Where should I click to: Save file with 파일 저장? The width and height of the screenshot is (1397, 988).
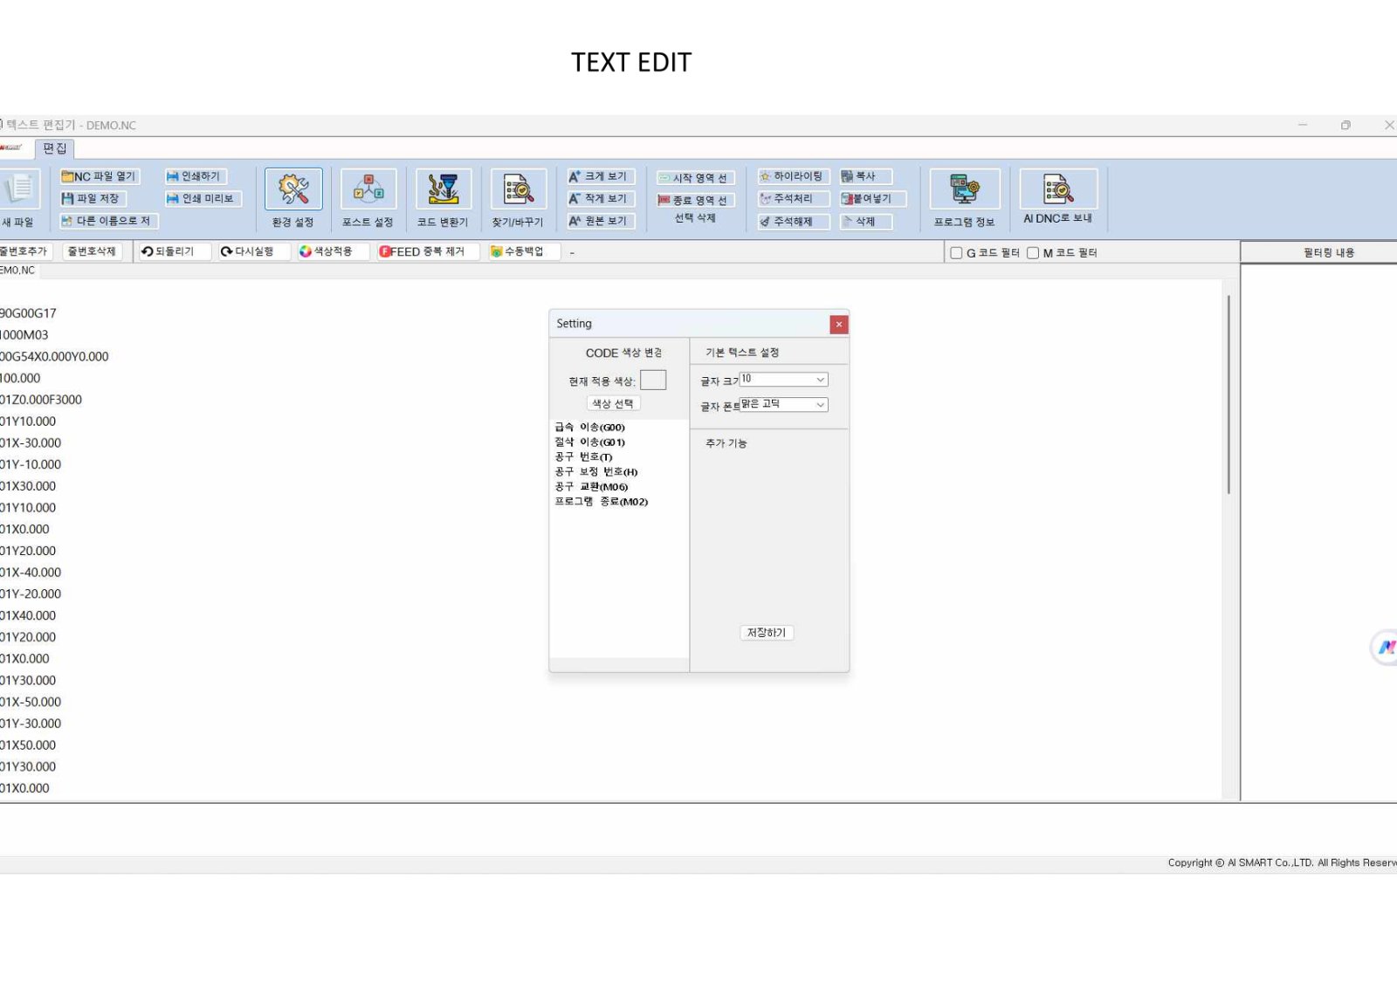(92, 199)
